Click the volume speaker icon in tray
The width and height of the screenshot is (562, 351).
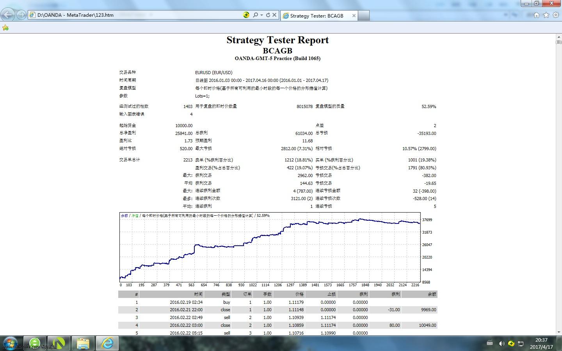[502, 344]
